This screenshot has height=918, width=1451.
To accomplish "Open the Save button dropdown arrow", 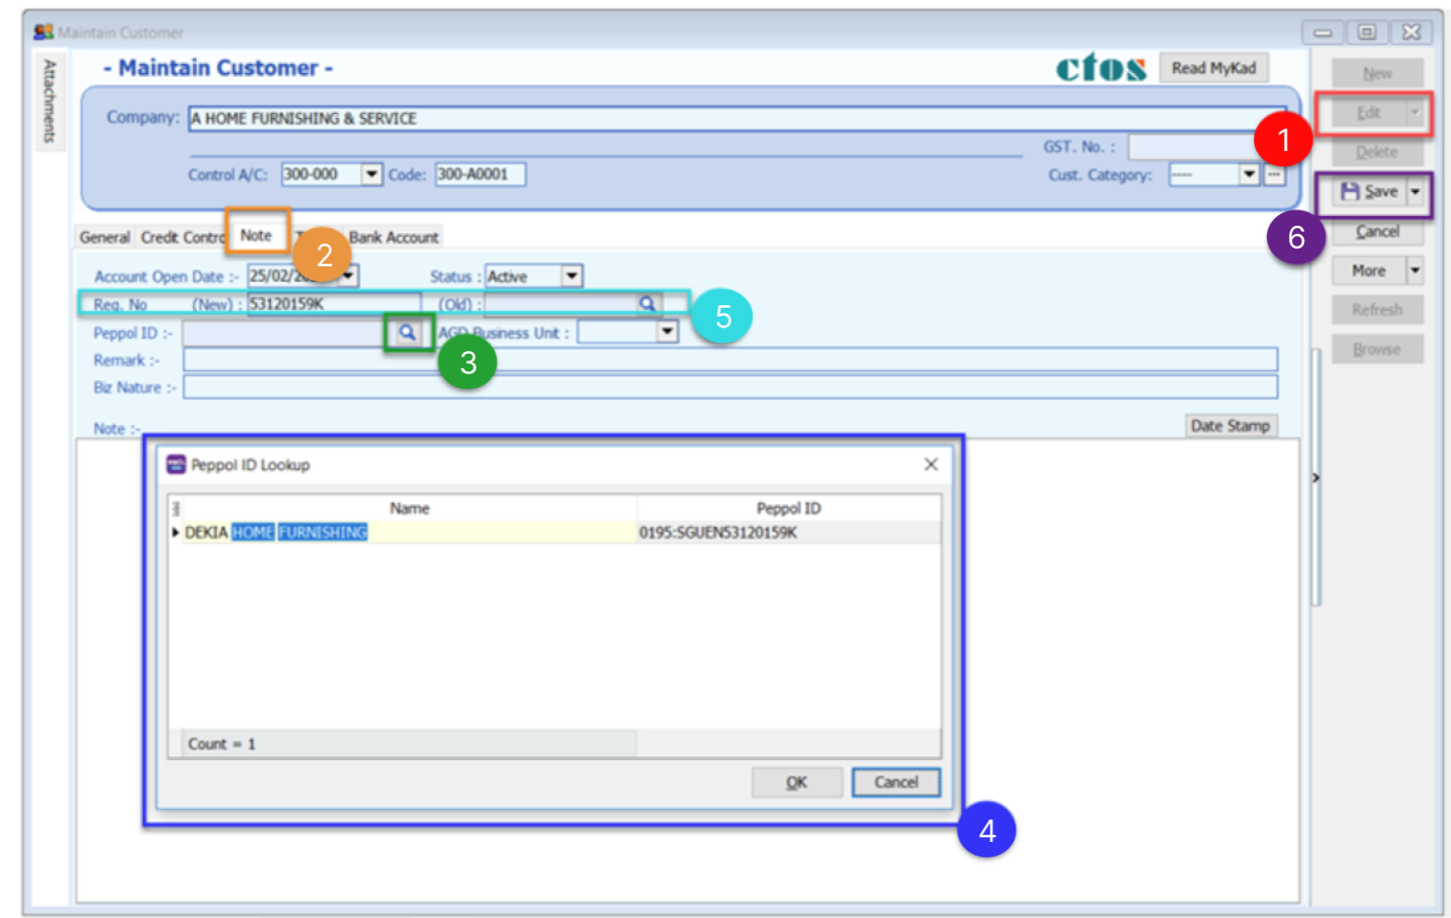I will tap(1416, 192).
